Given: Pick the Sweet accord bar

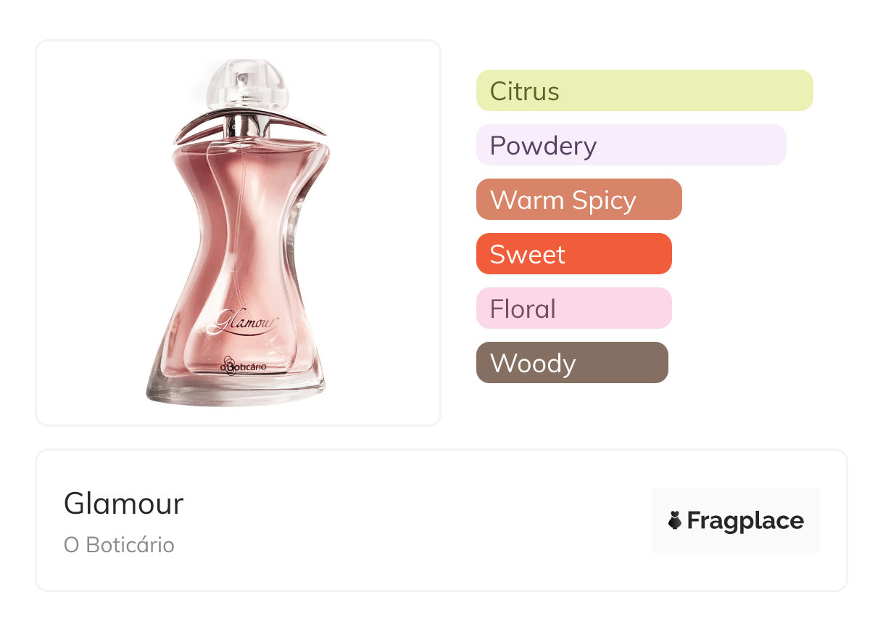Looking at the screenshot, I should 573,254.
